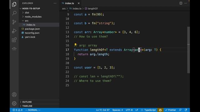Click the src breadcrumb segment
The width and height of the screenshot is (200, 112).
tap(64, 9)
